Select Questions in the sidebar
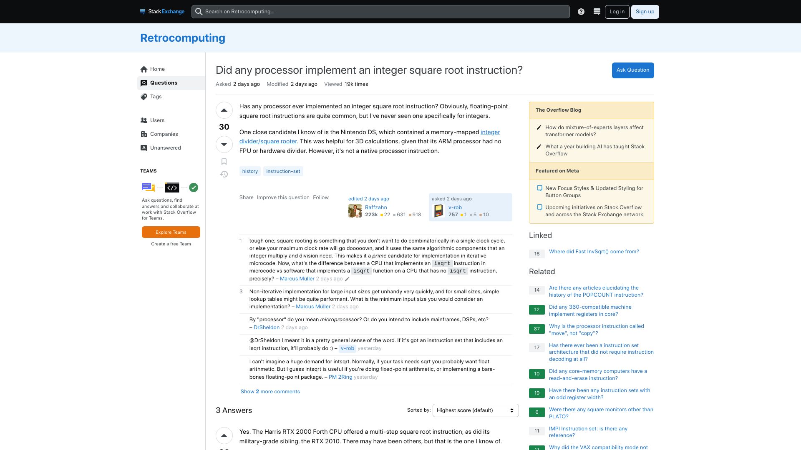The image size is (801, 450). tap(171, 83)
